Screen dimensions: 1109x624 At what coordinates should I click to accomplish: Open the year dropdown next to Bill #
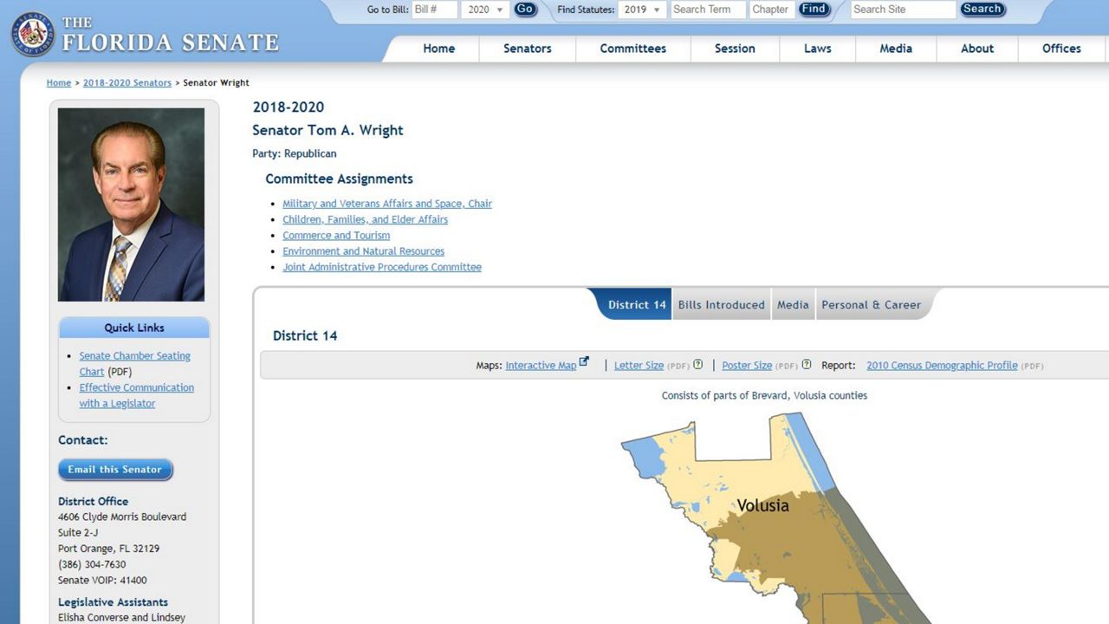coord(485,9)
